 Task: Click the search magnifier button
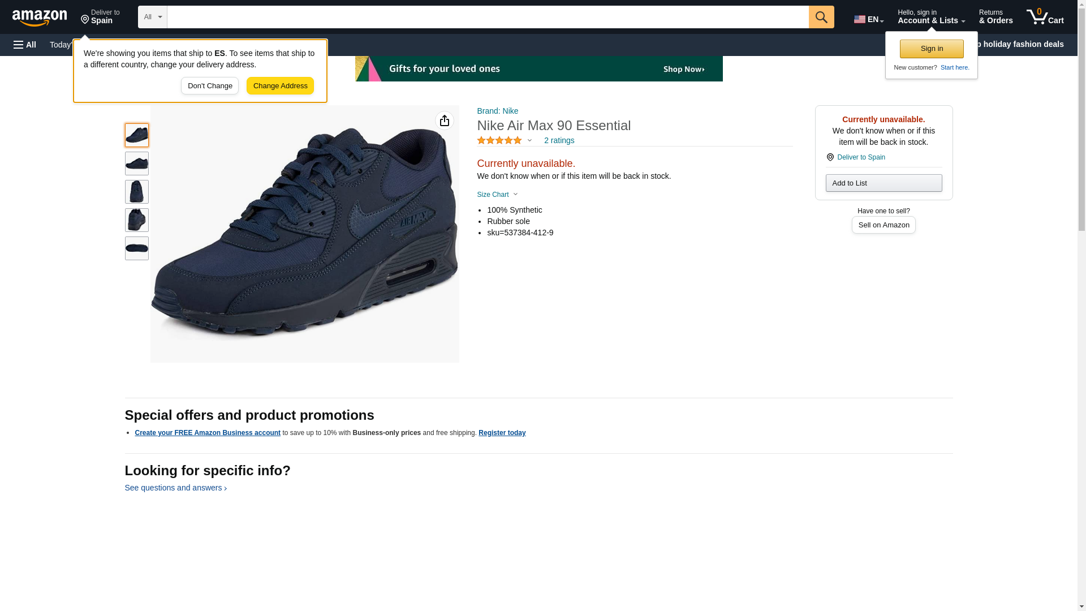pyautogui.click(x=821, y=17)
